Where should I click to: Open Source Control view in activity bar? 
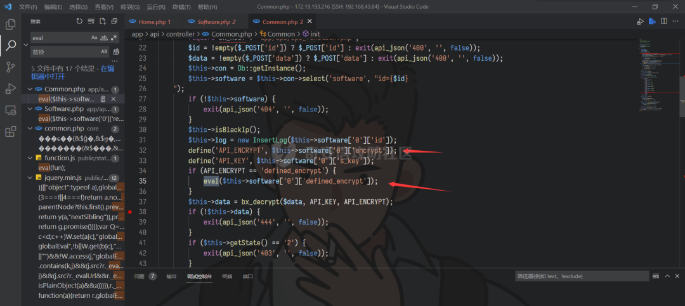pos(11,67)
